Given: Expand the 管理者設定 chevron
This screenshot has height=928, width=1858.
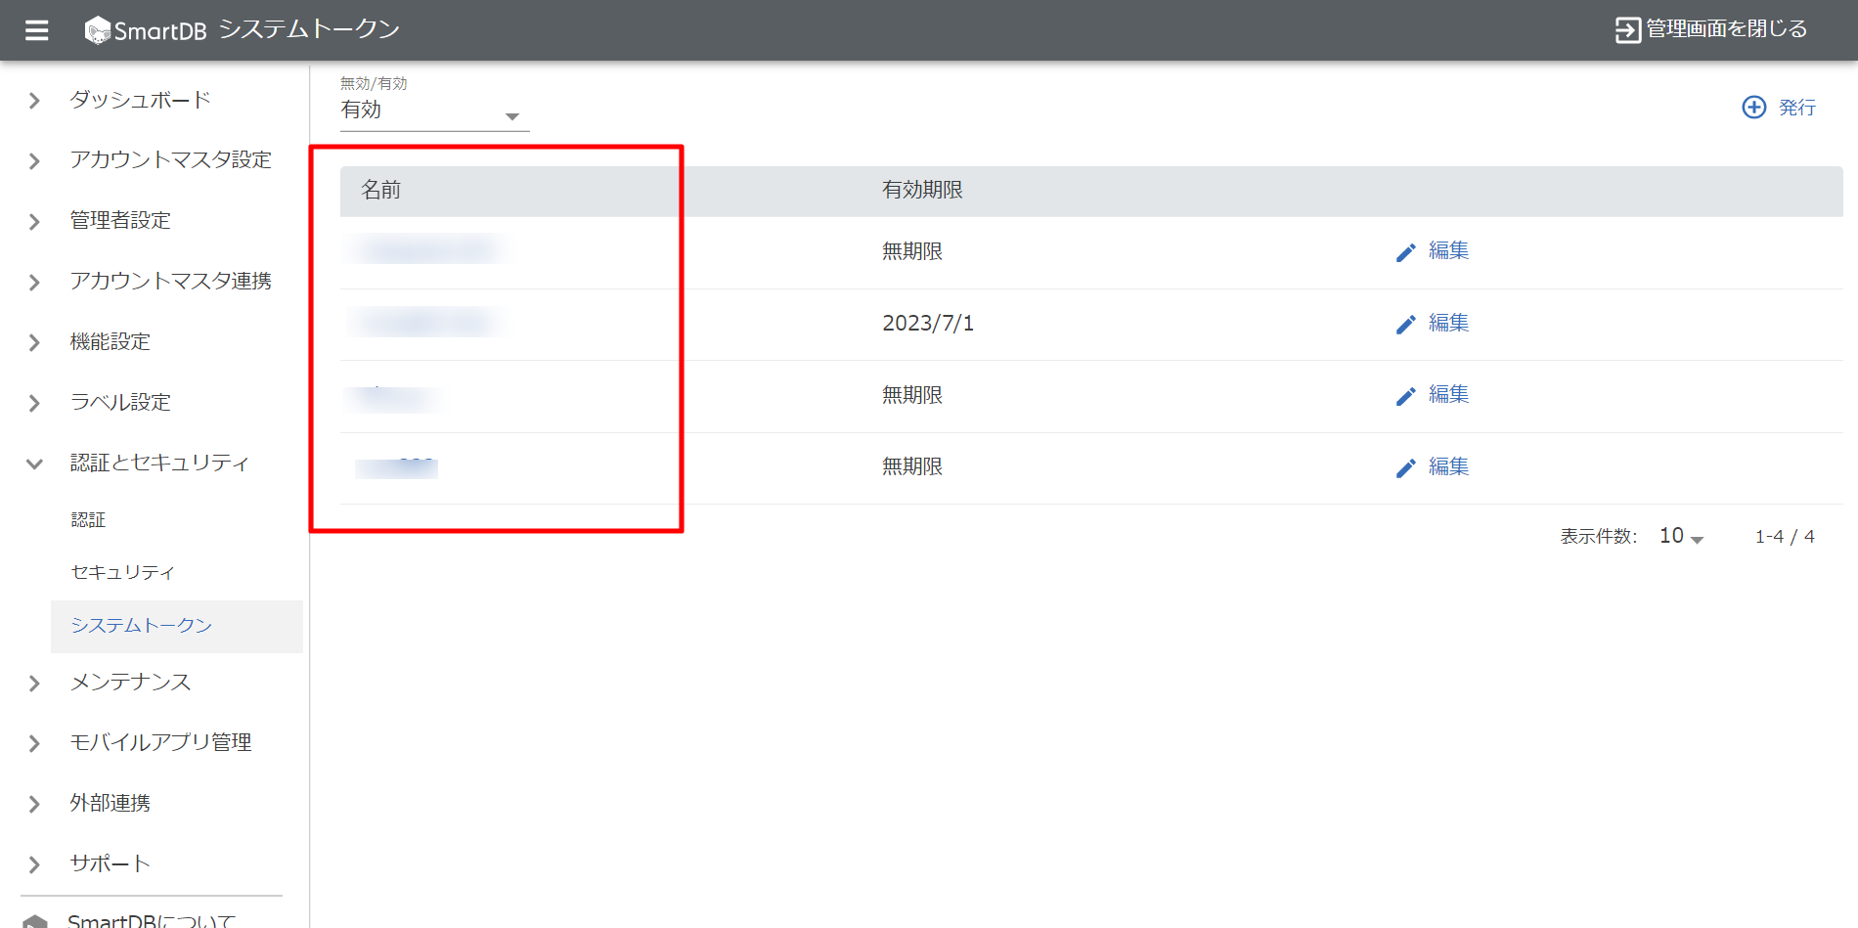Looking at the screenshot, I should tap(34, 221).
